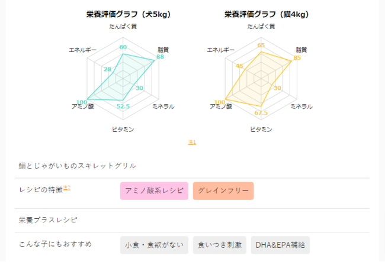
Task: Click the ※1 footnote link below the charts
Action: click(x=192, y=142)
